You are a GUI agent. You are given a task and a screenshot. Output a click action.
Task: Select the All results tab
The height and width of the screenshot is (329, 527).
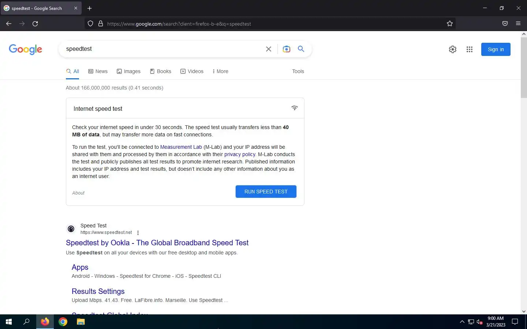point(73,71)
